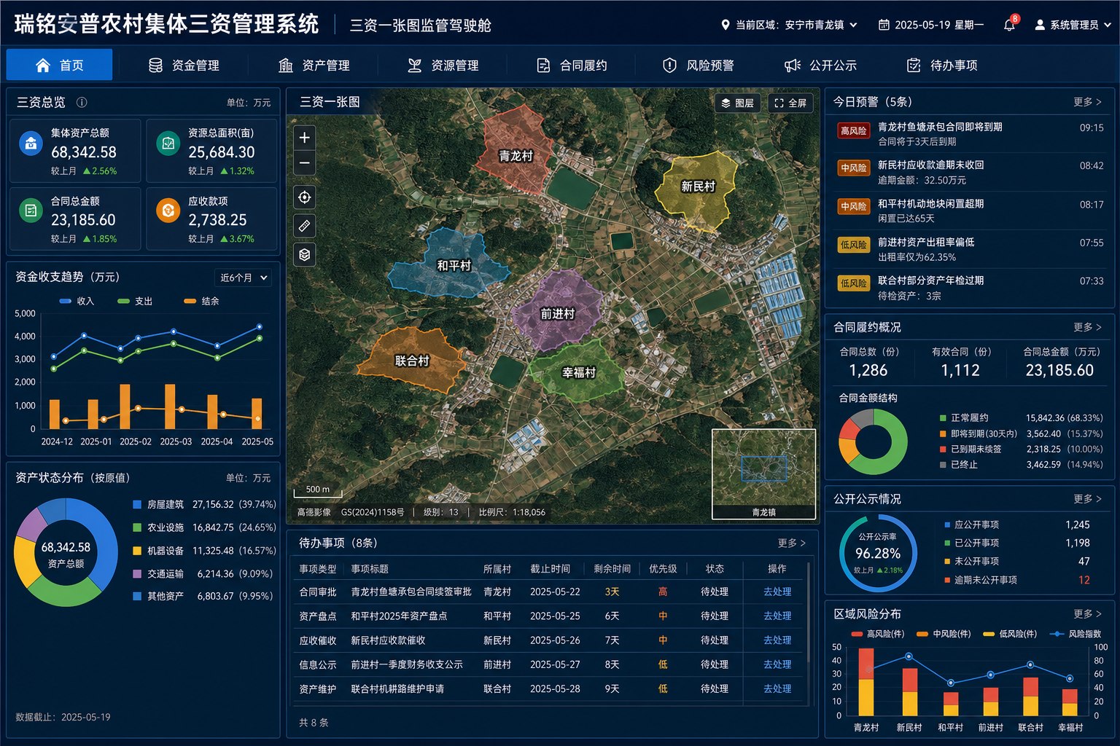Click 去处理 for 资产盘点 row
Image resolution: width=1120 pixels, height=746 pixels.
[x=777, y=616]
